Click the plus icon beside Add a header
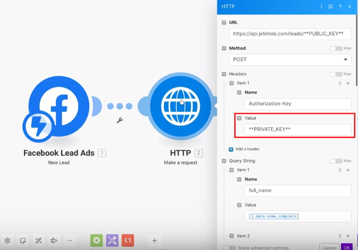Screen dimensions: 358x250 coord(231,150)
